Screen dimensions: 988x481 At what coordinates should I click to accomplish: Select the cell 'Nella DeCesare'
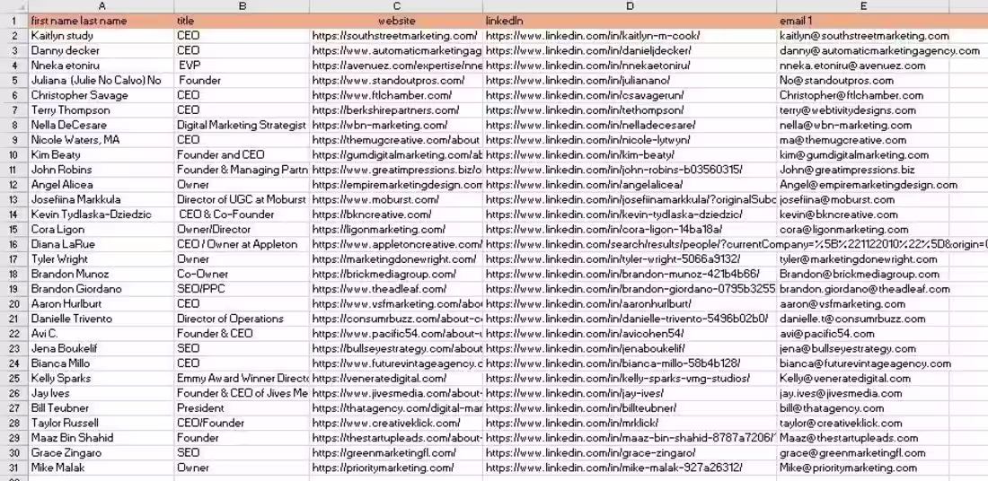pos(101,126)
